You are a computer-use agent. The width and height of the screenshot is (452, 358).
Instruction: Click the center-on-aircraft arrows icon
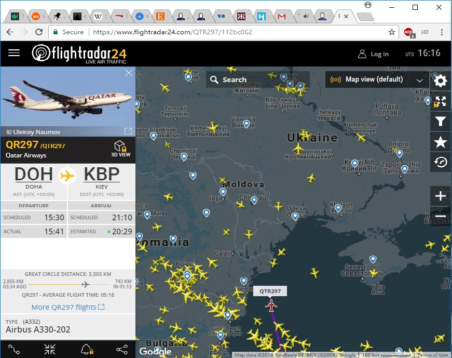[50, 349]
